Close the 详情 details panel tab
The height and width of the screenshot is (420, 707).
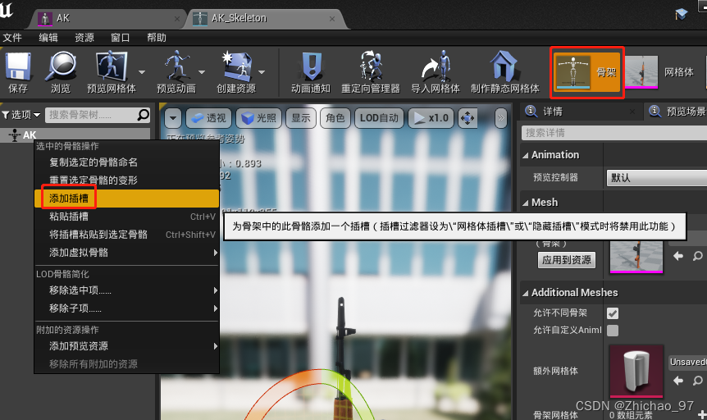click(632, 112)
